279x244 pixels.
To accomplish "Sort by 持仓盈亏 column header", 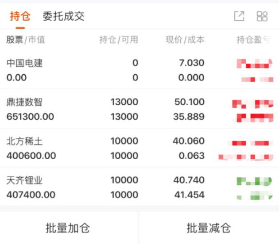I will point(253,40).
